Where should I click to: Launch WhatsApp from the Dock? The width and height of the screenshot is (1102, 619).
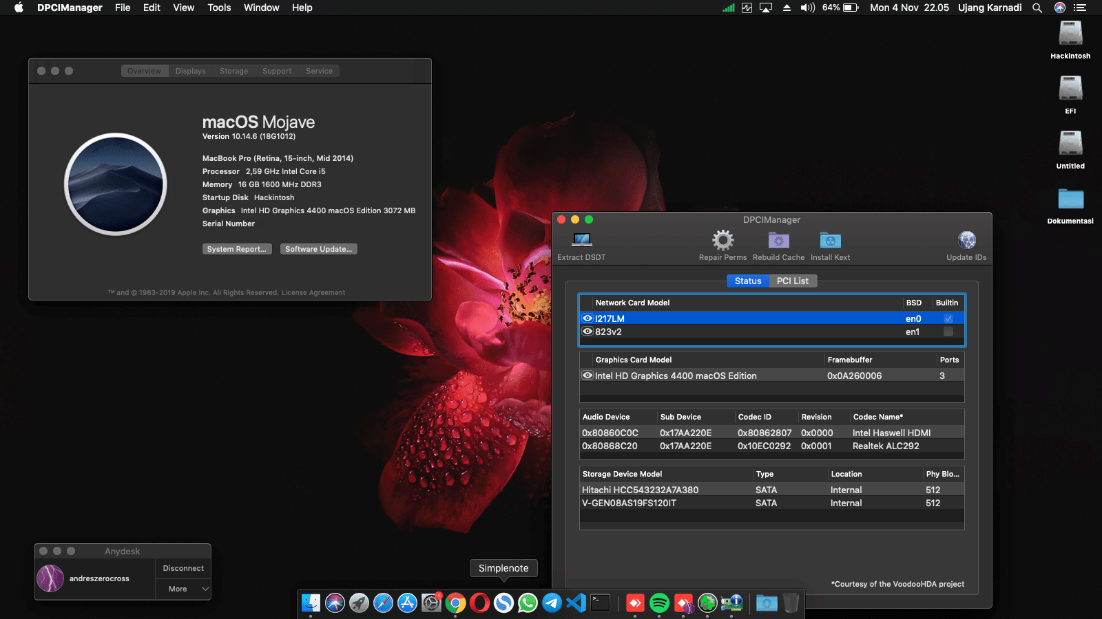[x=528, y=603]
